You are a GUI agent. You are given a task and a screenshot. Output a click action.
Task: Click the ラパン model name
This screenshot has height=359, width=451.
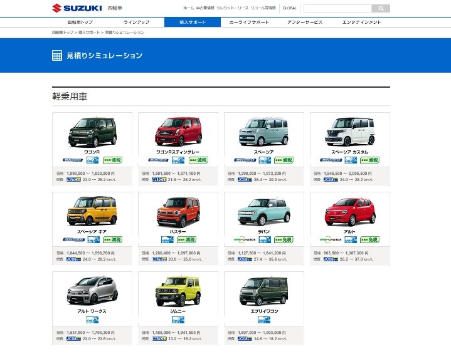pos(263,232)
